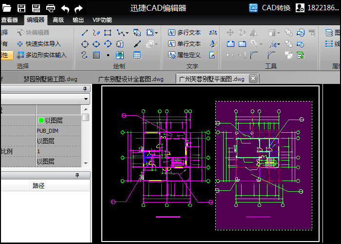Click the text style brush icon
The width and height of the screenshot is (341, 244).
pyautogui.click(x=213, y=44)
